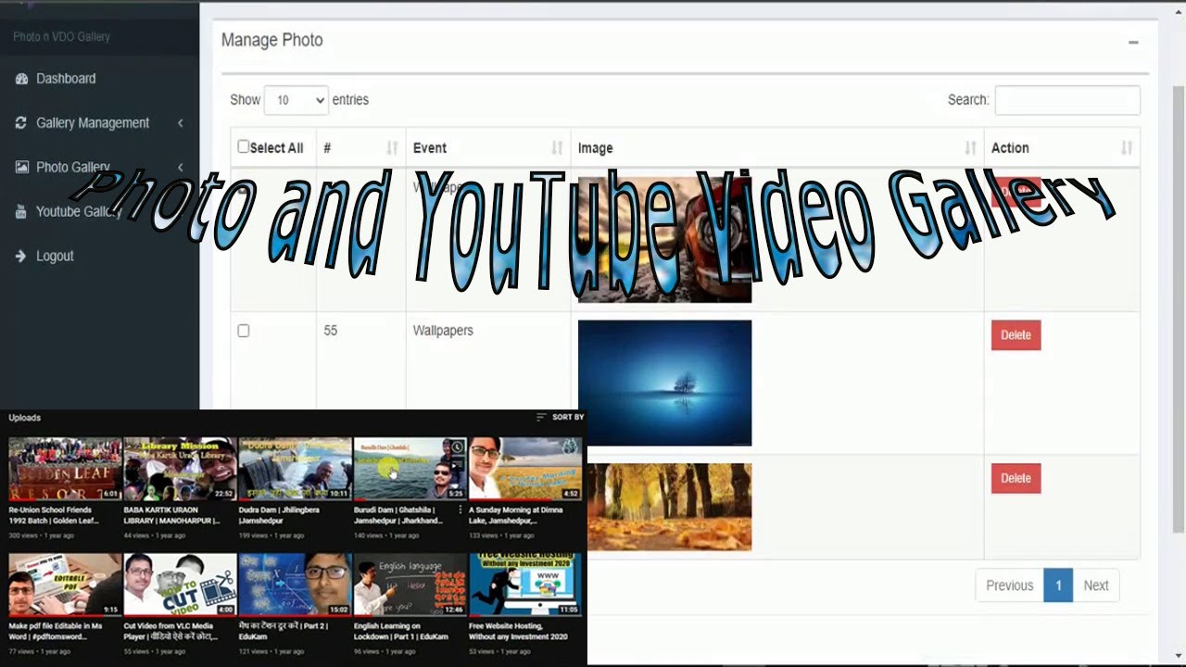Click the Dashboard palette icon
The width and height of the screenshot is (1186, 667).
pos(21,79)
